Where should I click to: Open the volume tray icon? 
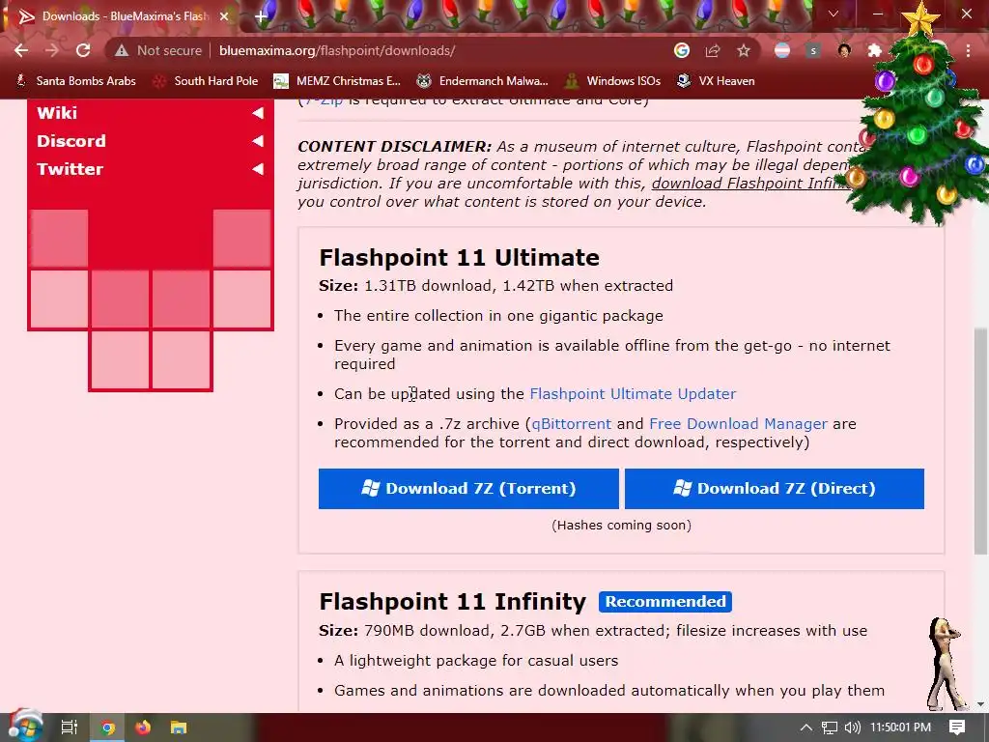coord(852,728)
